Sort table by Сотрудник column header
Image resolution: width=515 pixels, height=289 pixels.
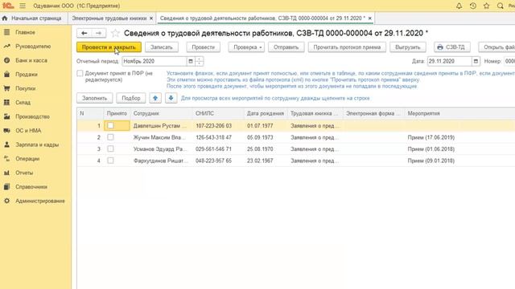tap(161, 113)
